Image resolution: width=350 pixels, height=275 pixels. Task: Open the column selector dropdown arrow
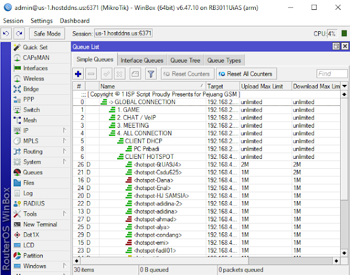point(345,86)
